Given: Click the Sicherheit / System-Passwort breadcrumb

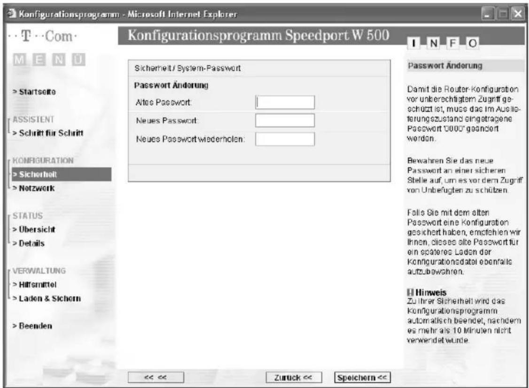Looking at the screenshot, I should pyautogui.click(x=187, y=69).
